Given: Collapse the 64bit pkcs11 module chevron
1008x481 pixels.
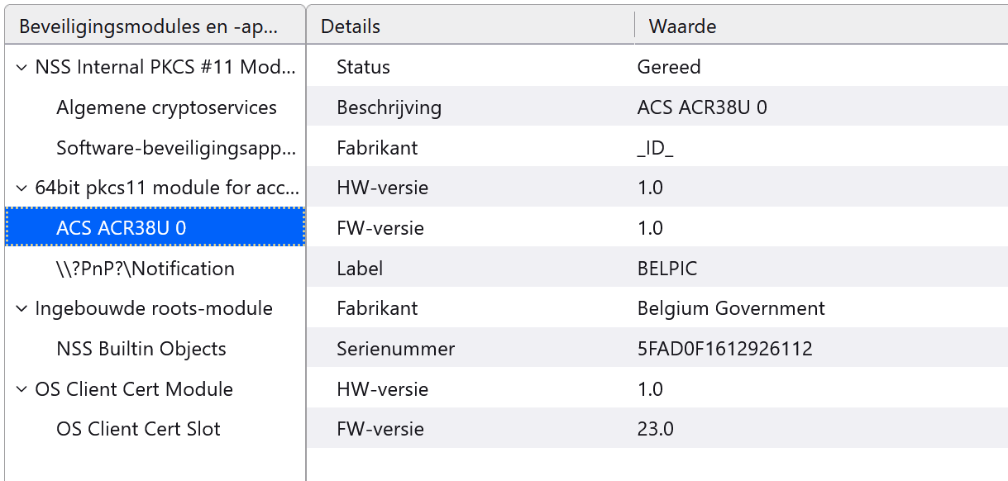Looking at the screenshot, I should point(21,188).
